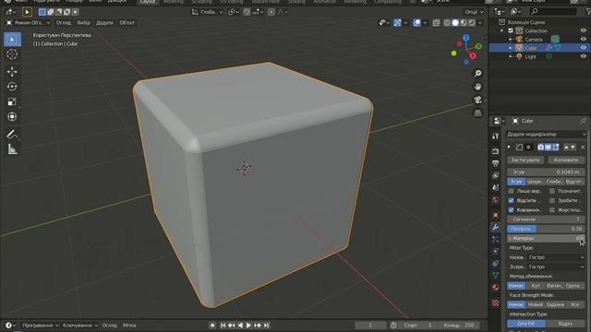Select the 'Кут' limit method button
This screenshot has width=591, height=332.
point(536,286)
